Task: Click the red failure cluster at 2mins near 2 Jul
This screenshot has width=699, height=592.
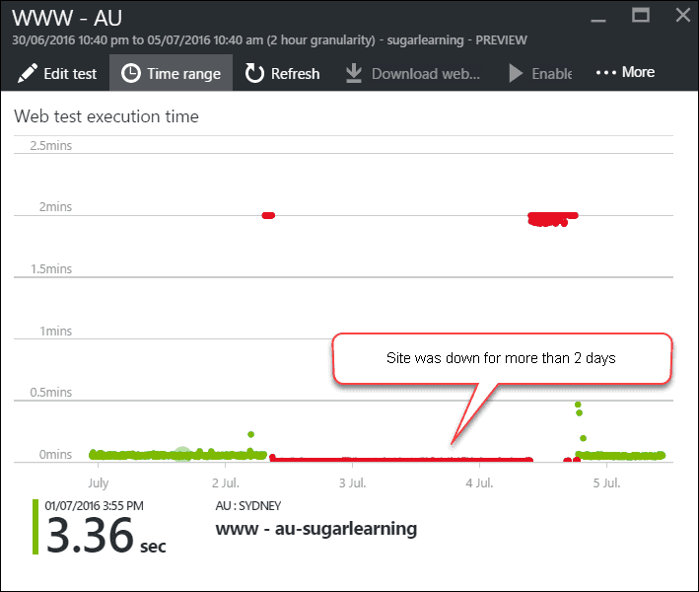Action: point(268,215)
